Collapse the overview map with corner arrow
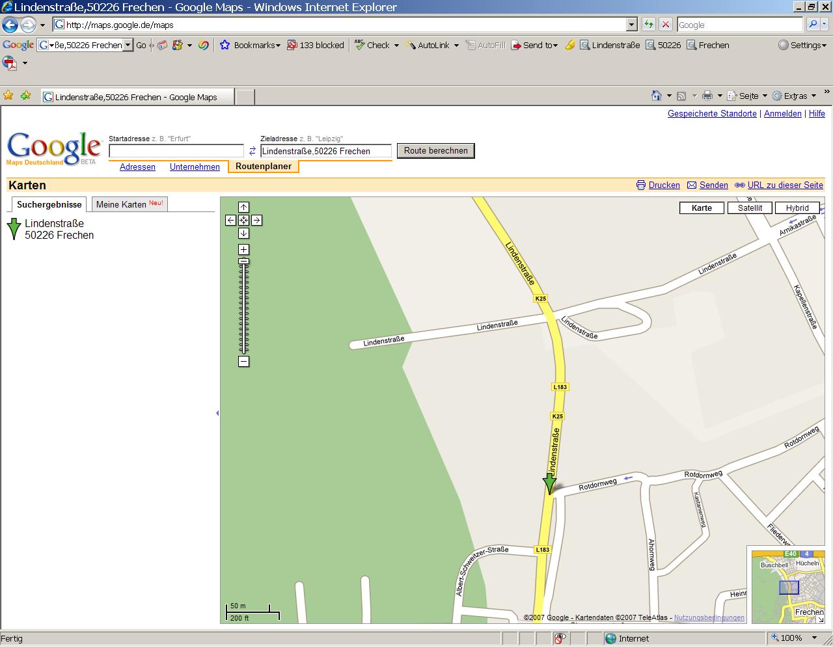 (820, 619)
